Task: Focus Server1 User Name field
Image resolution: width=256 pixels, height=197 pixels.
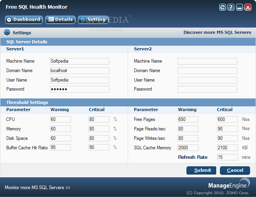Action: click(x=80, y=80)
